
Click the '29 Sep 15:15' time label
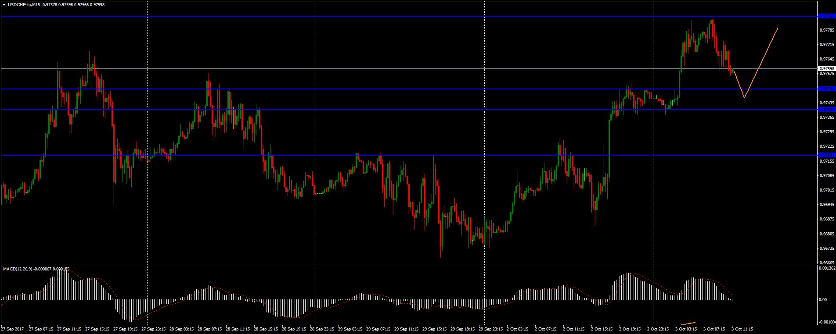434,329
